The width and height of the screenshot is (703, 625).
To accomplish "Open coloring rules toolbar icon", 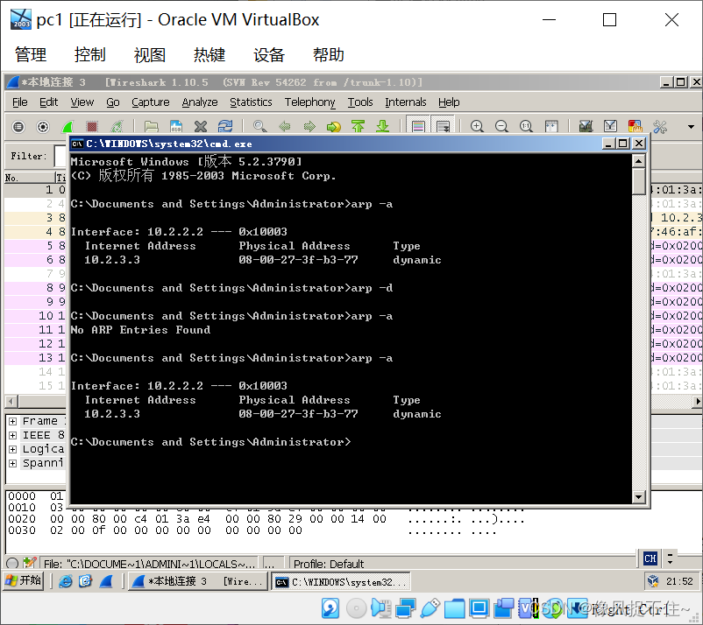I will pyautogui.click(x=635, y=127).
